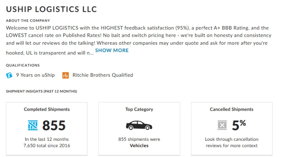Click the uShip years badge icon
This screenshot has width=282, height=157.
tap(9, 75)
